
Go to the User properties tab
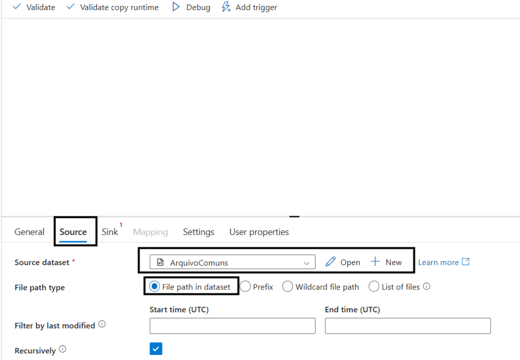tap(259, 232)
